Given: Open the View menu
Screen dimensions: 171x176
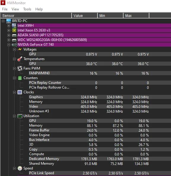Looking at the screenshot, I should 15,9.
